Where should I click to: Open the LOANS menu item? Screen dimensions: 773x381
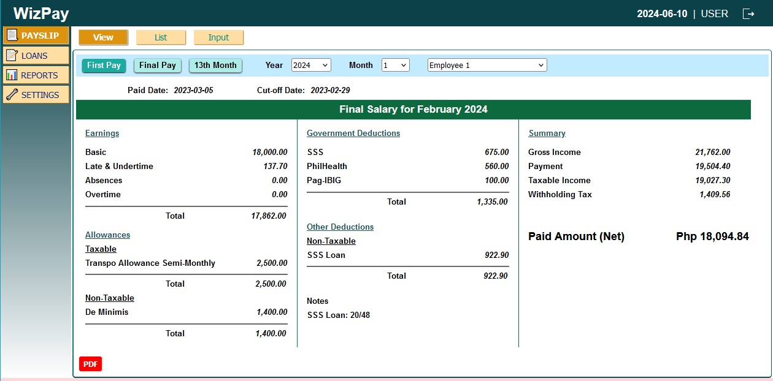[35, 56]
